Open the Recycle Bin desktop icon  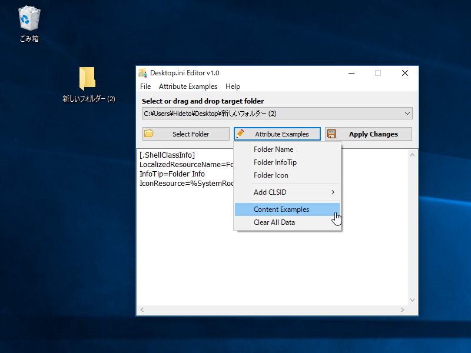[x=29, y=24]
